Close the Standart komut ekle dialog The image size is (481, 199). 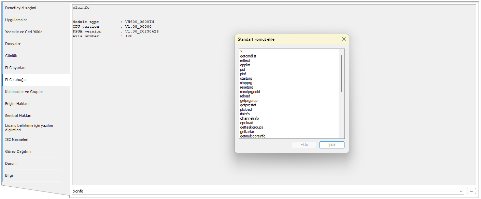(343, 39)
